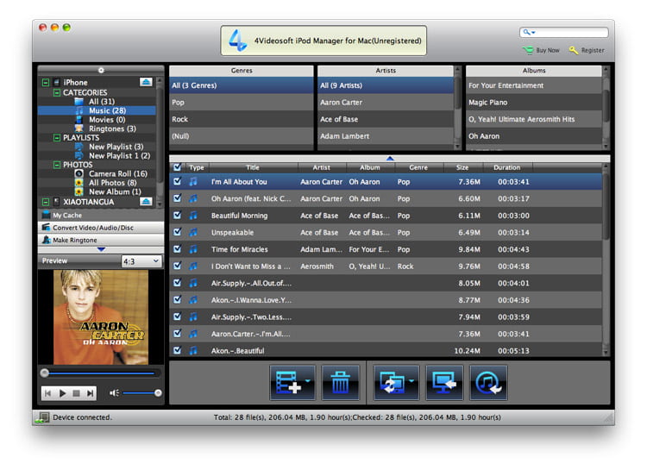Click the 4Videosoft logo icon

(238, 40)
